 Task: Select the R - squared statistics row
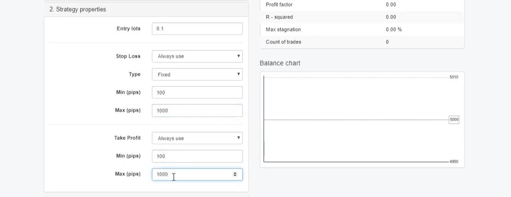pyautogui.click(x=362, y=17)
